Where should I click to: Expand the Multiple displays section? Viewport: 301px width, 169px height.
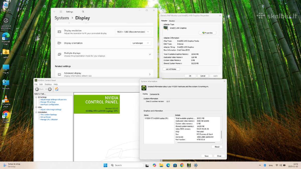150,54
